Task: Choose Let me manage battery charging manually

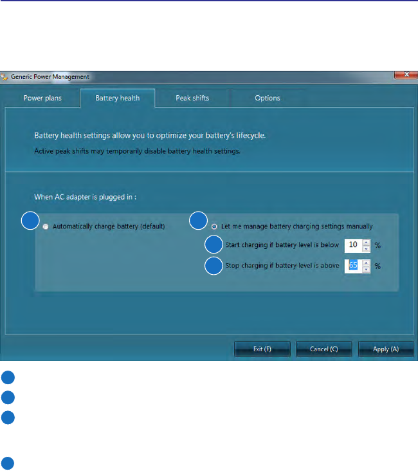Action: 214,226
